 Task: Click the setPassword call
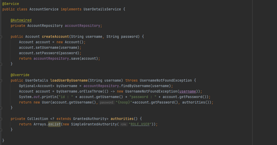(47, 53)
